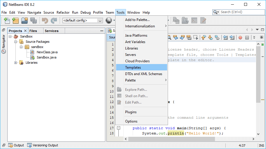Click the Previous Bookmark up-arrow icon
266x149 pixels.
point(204,38)
